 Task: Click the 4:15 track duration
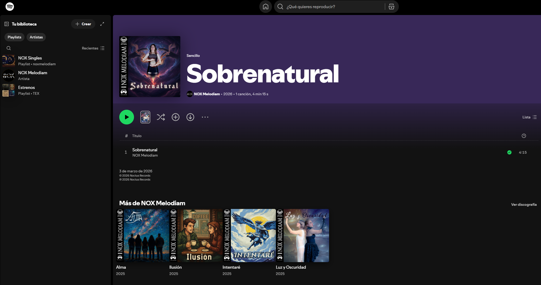point(523,152)
